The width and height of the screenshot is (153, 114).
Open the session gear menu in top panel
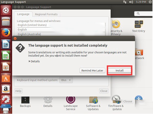[x=150, y=2]
